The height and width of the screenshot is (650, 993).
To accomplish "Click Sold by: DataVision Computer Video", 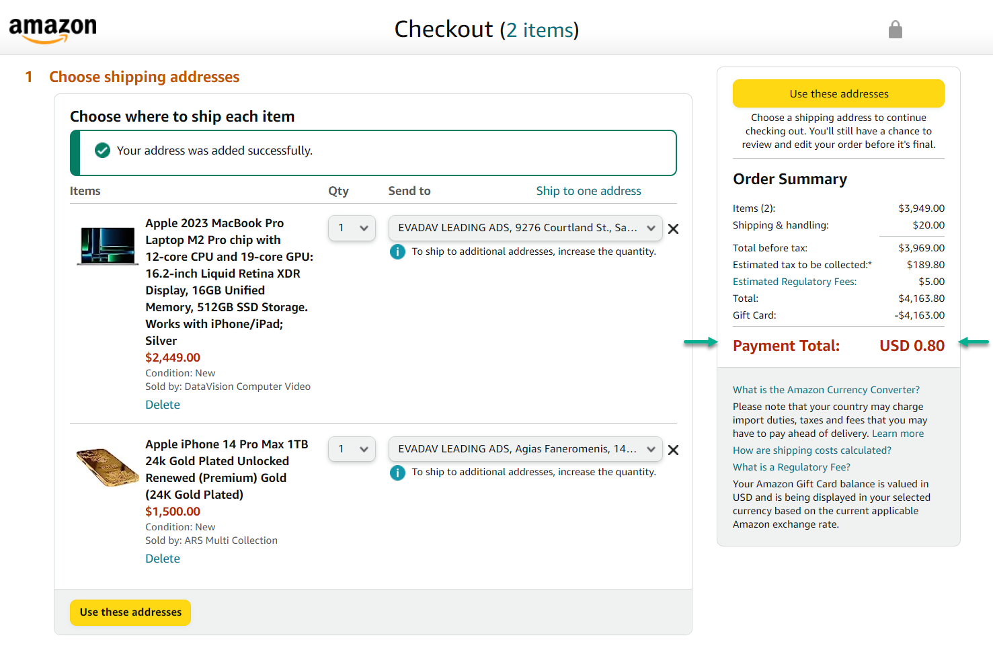I will point(228,387).
